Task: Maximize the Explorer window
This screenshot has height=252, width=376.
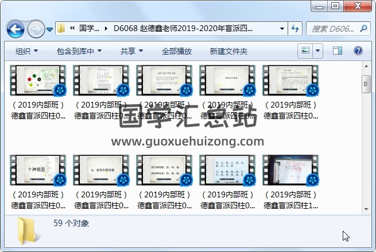Action: pyautogui.click(x=335, y=6)
